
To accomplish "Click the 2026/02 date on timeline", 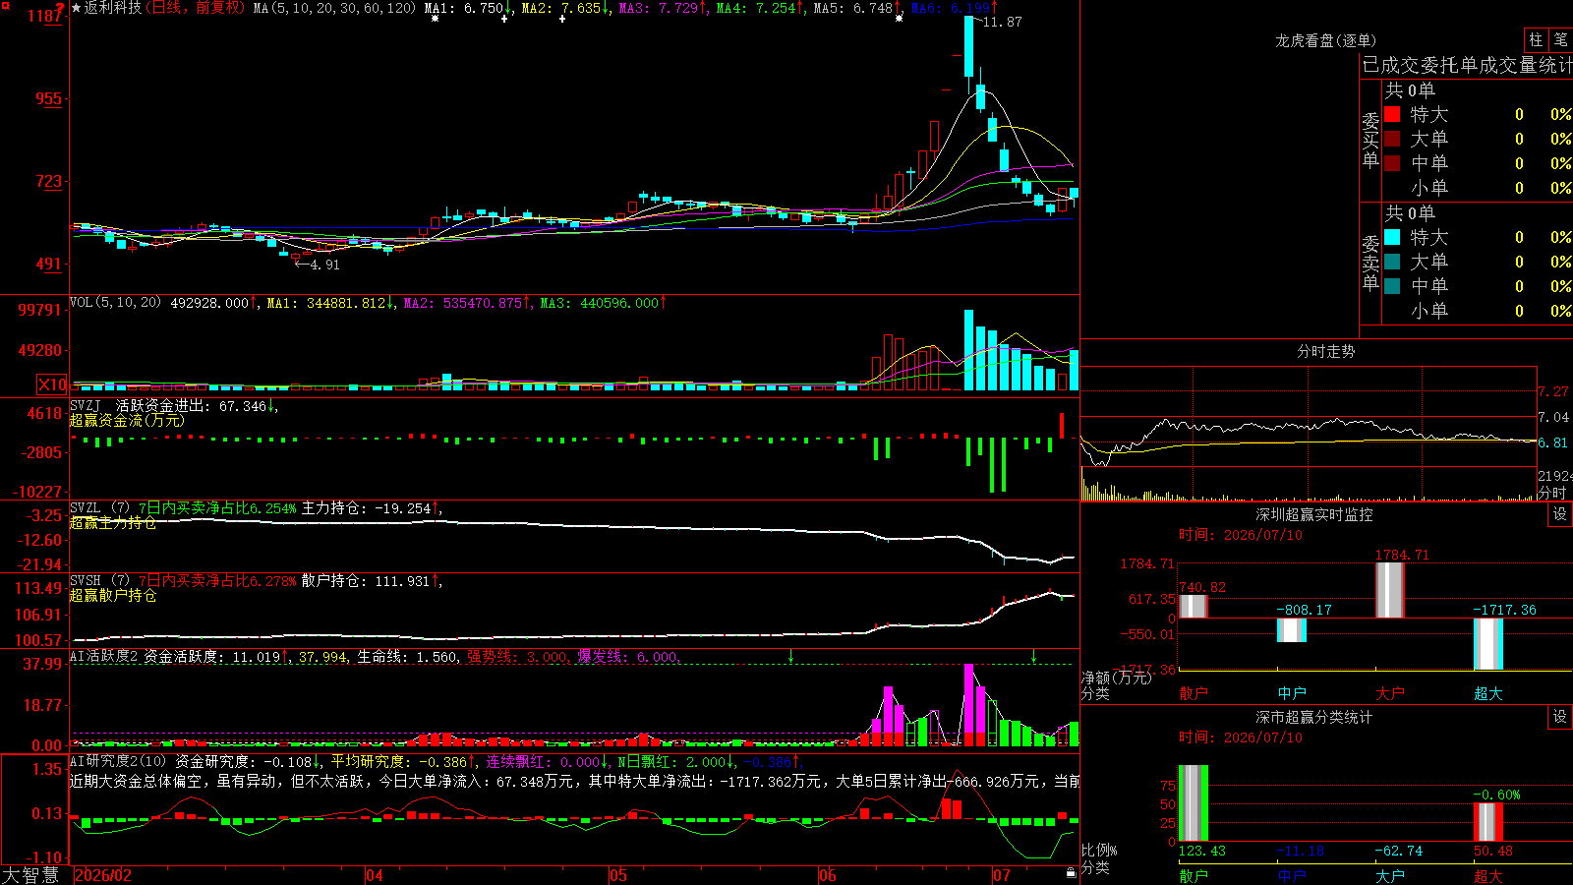I will pos(103,875).
